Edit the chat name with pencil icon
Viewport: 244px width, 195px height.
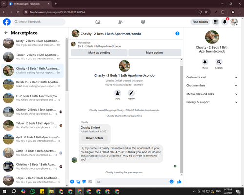pos(131,93)
